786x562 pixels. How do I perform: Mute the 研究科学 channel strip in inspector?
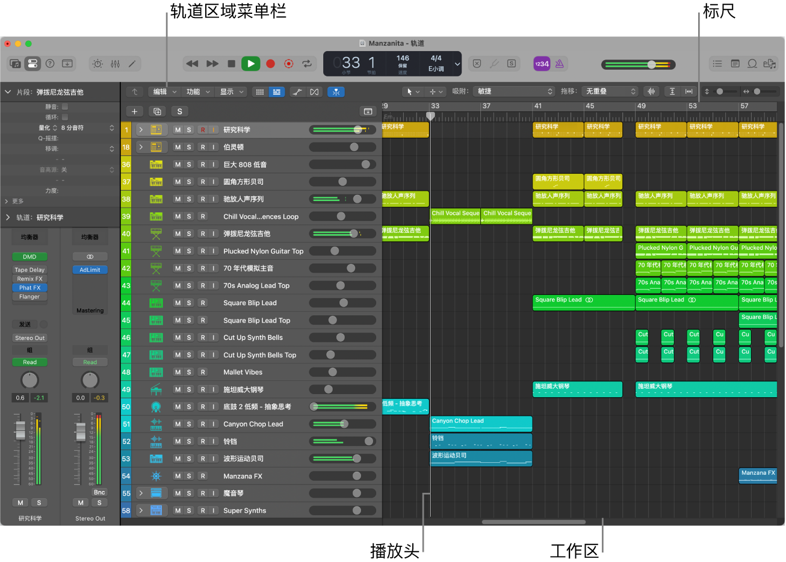[20, 502]
